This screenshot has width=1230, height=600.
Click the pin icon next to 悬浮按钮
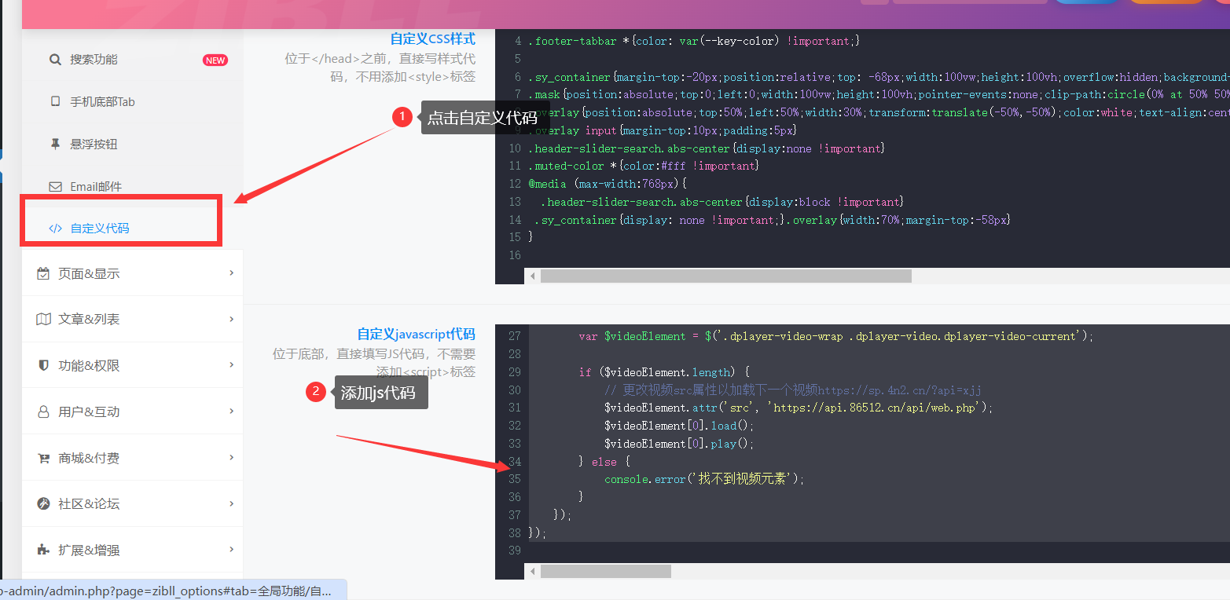point(55,145)
